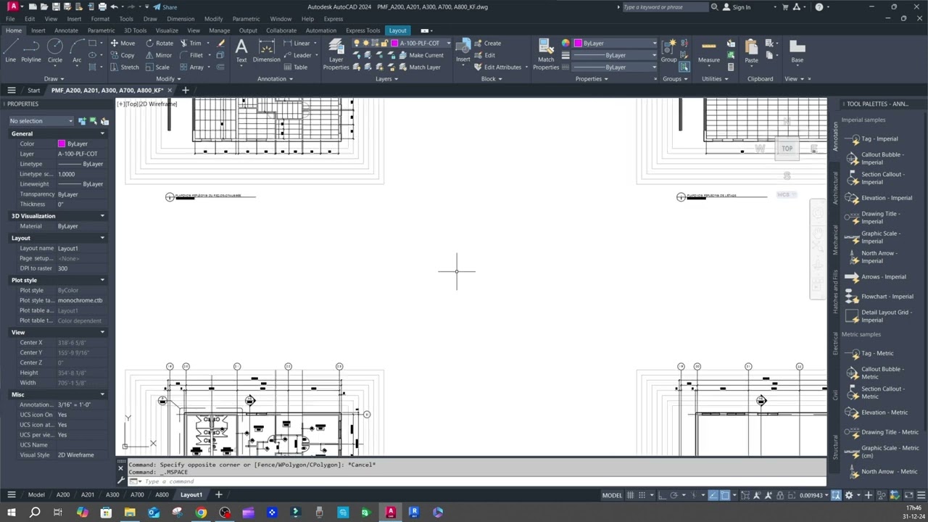928x522 pixels.
Task: Click the Mirror tool
Action: pyautogui.click(x=159, y=55)
